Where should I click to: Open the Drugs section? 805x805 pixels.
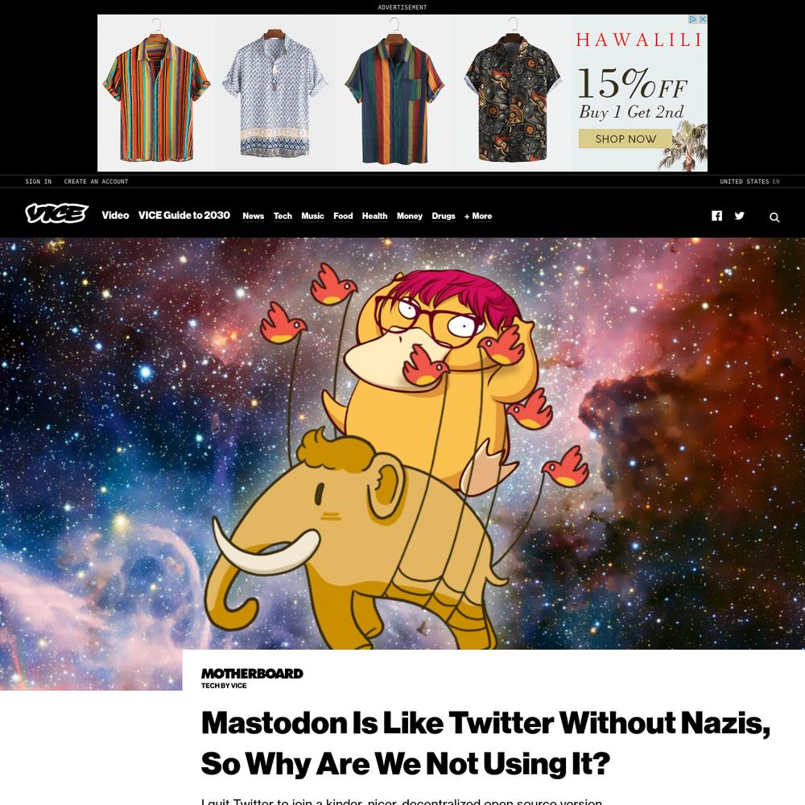pos(444,216)
